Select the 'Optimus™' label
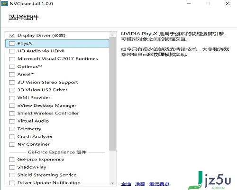Screen dimensions: 237x190 pos(30,66)
